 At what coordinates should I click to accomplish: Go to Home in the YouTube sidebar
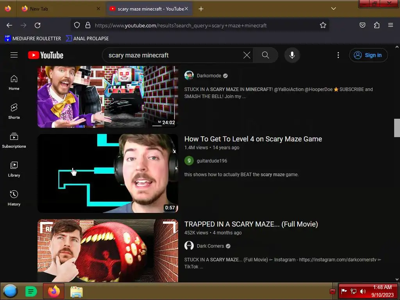[x=14, y=83]
